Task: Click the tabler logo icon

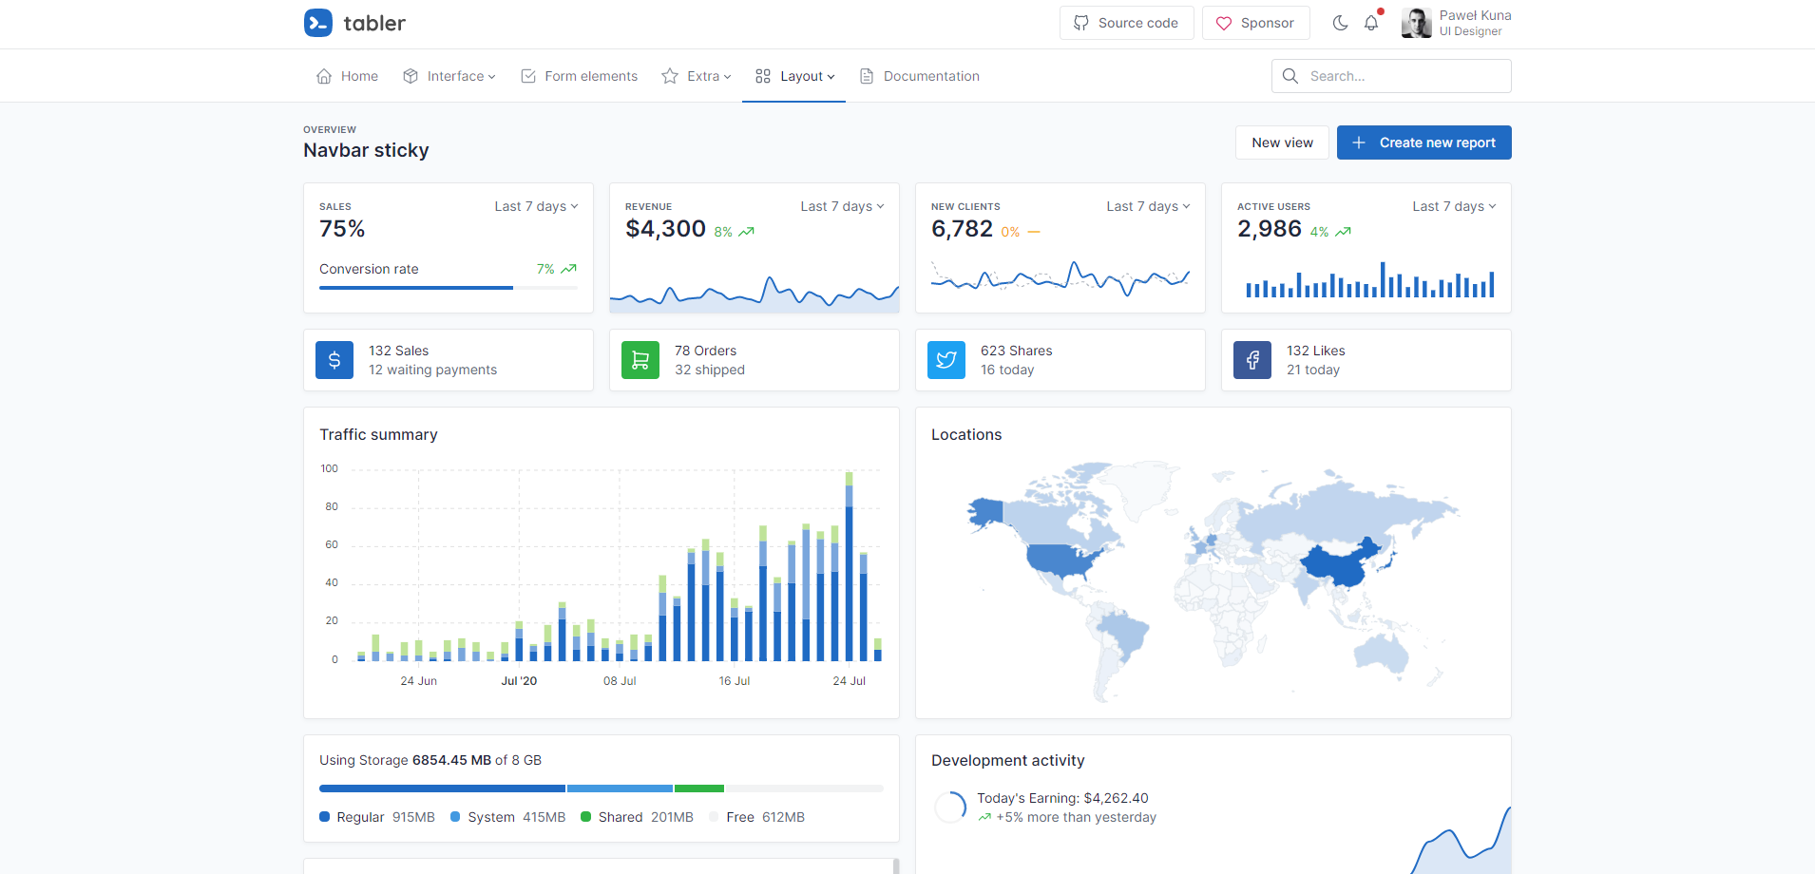Action: pos(318,23)
